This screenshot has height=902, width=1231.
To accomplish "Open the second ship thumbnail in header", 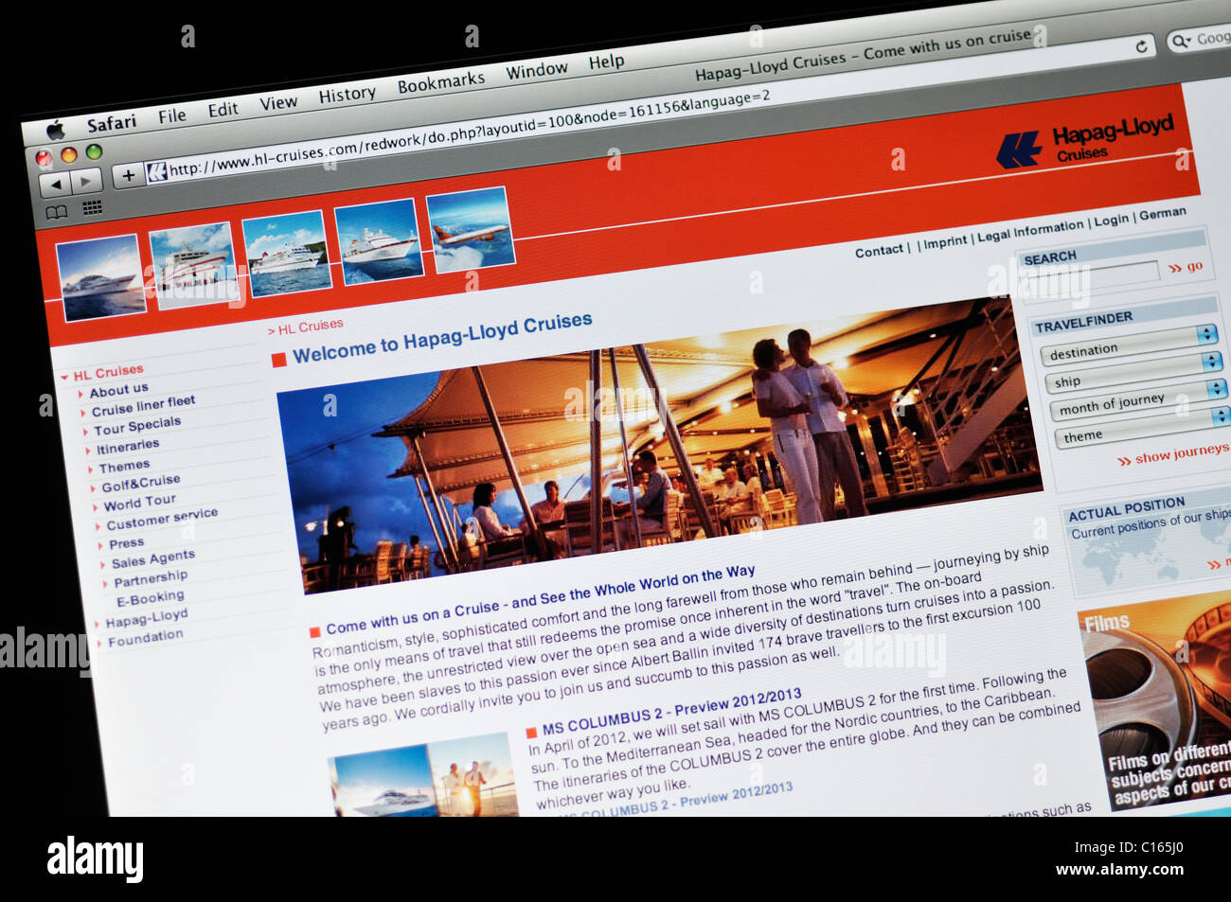I will point(192,265).
